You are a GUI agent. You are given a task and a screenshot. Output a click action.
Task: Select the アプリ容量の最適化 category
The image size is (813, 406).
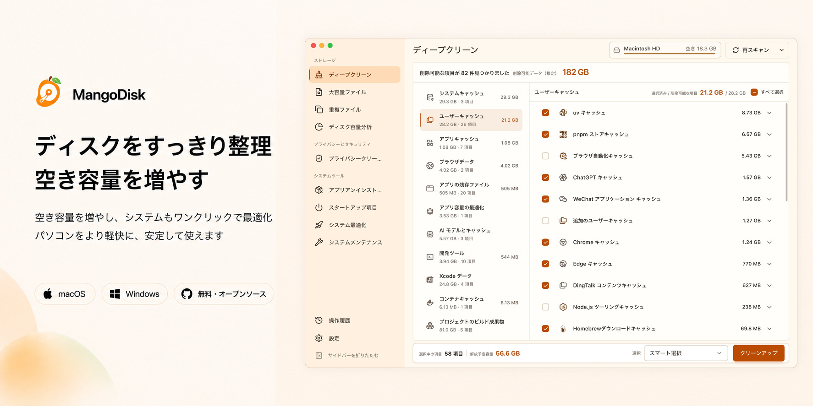tap(471, 211)
